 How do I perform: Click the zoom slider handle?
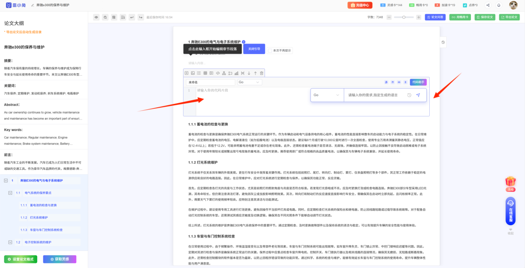tap(404, 17)
